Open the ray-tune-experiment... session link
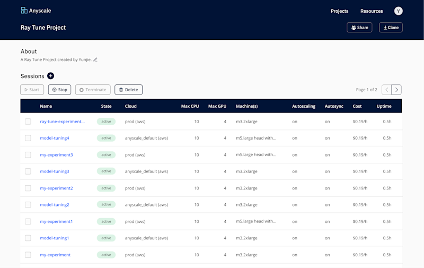The image size is (424, 268). [62, 122]
